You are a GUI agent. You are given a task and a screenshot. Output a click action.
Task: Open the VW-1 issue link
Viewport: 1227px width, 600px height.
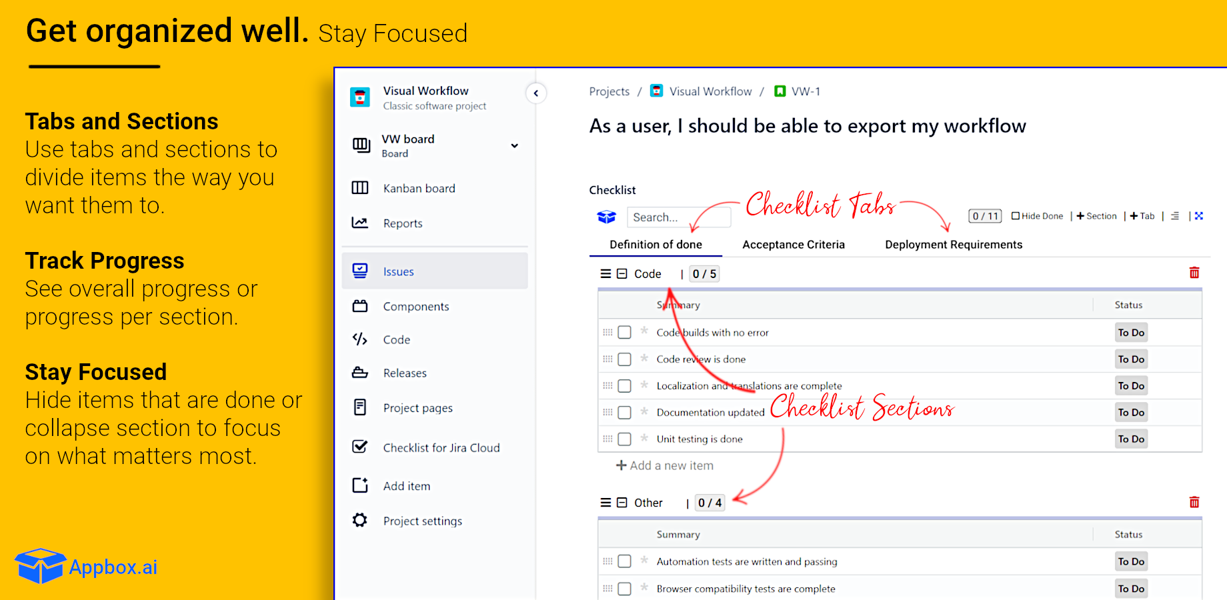[x=806, y=91]
